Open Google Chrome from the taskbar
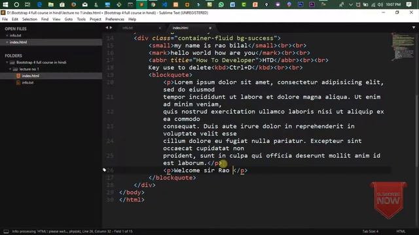Screen dimensions: 419x235 pos(153,5)
